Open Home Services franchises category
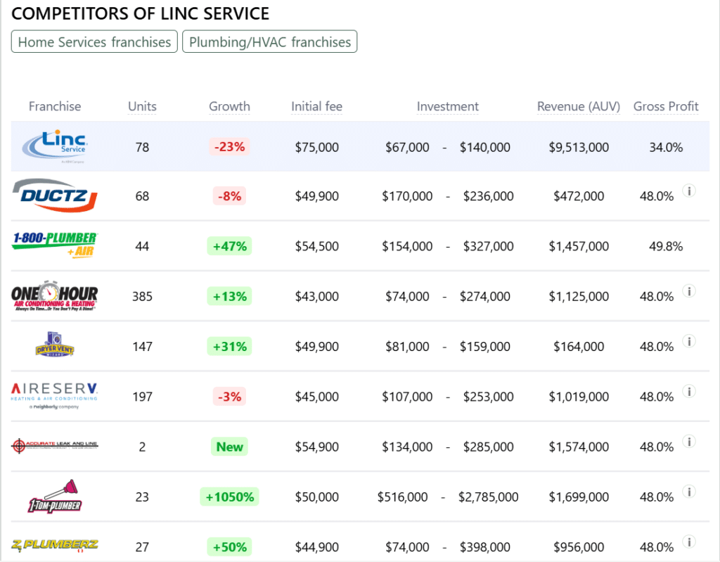The width and height of the screenshot is (720, 562). tap(94, 41)
